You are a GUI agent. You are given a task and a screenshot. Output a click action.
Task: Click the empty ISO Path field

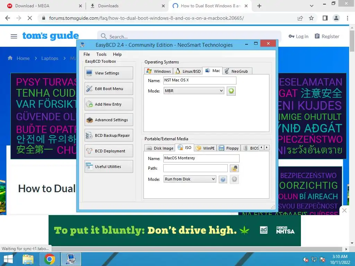(x=196, y=168)
